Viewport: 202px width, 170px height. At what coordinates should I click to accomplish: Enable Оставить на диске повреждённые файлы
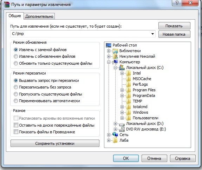click(16, 125)
